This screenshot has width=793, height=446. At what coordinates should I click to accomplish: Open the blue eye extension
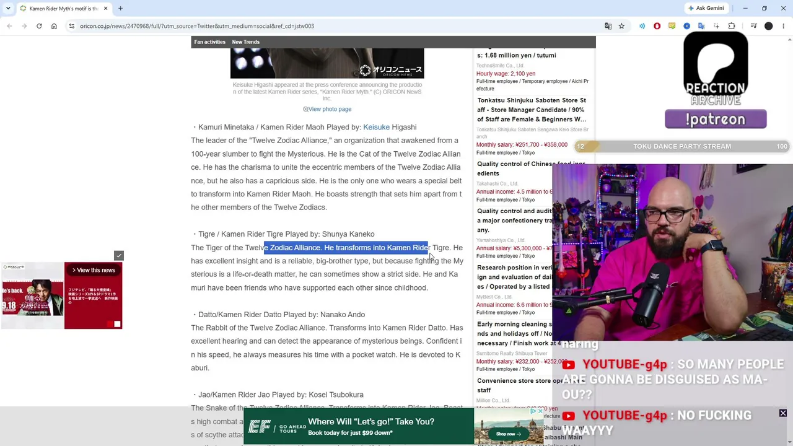coord(686,26)
